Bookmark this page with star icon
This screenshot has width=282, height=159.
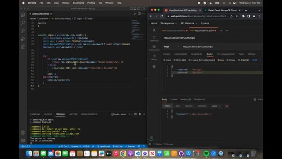(237, 16)
